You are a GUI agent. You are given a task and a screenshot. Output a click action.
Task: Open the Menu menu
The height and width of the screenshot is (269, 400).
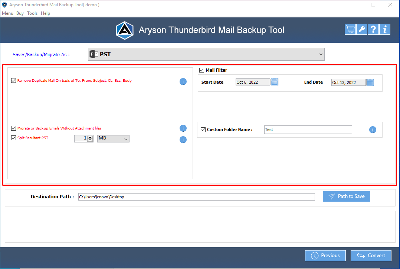pos(8,13)
